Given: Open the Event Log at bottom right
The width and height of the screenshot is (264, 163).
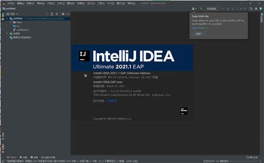Looking at the screenshot, I should coord(252,157).
